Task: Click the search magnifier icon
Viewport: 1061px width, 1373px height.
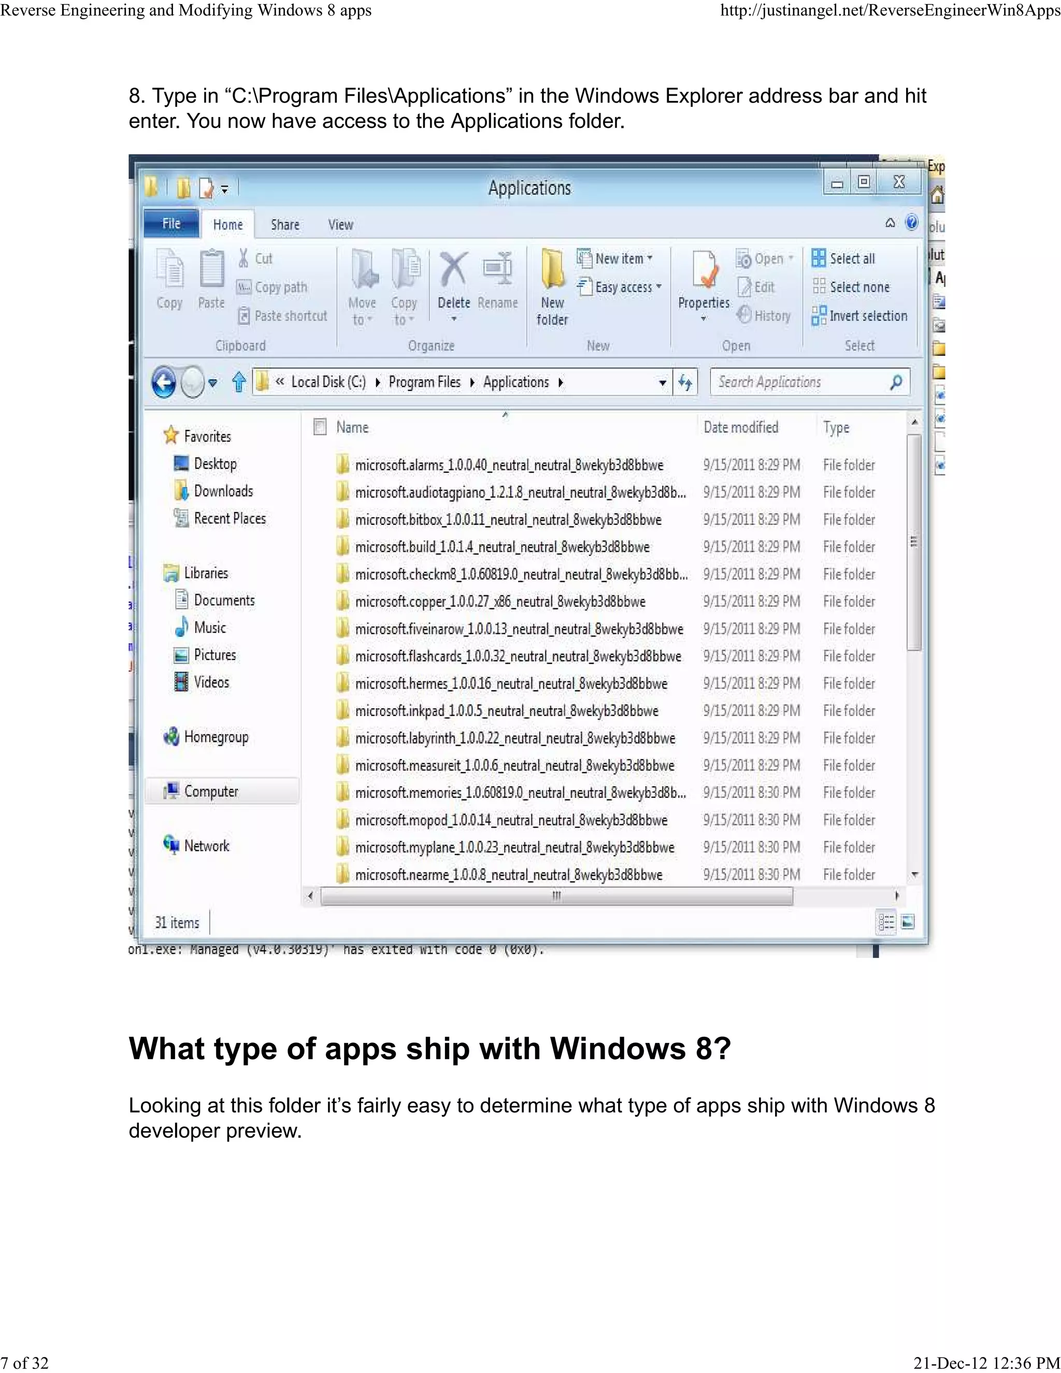Action: pos(897,382)
